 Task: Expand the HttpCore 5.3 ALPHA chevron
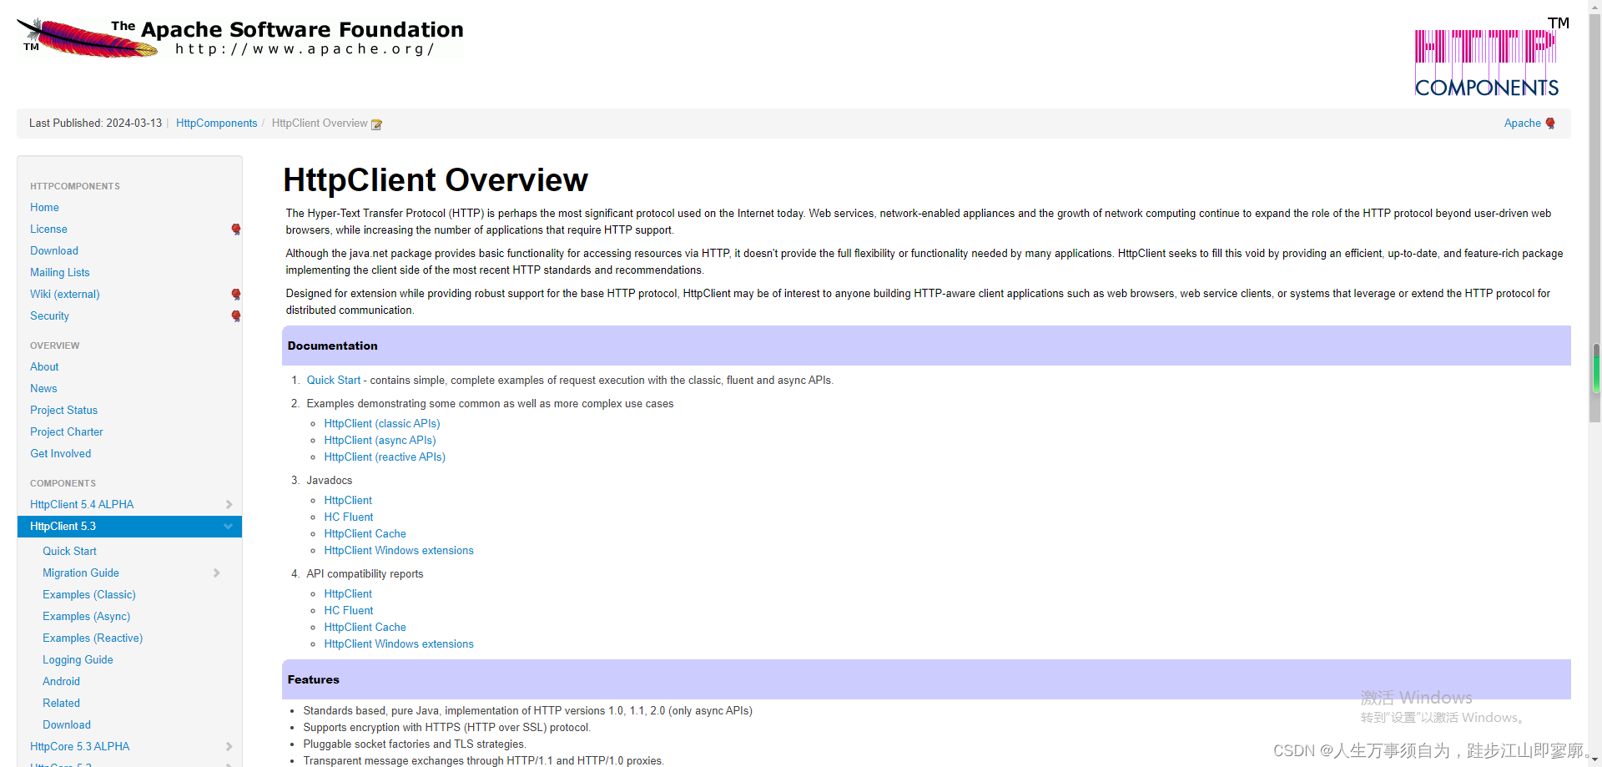pyautogui.click(x=229, y=747)
